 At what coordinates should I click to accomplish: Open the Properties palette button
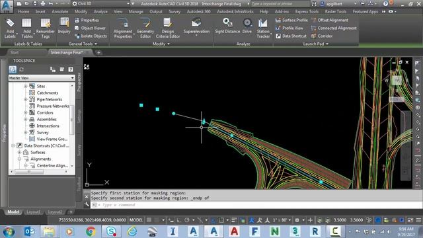pyautogui.click(x=87, y=20)
